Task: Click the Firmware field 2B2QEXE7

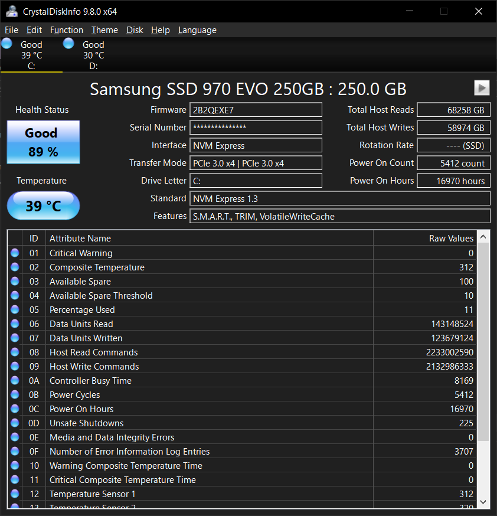Action: tap(256, 110)
